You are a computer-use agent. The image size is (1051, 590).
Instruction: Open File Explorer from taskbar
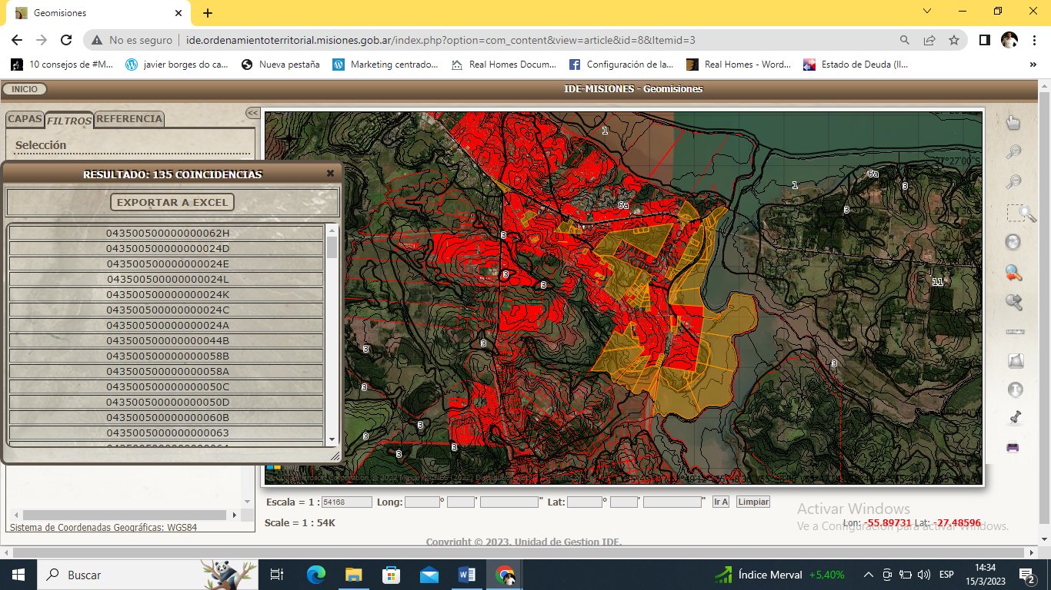pyautogui.click(x=353, y=574)
